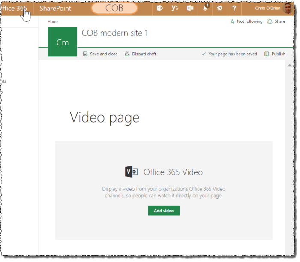Click the Office 365 link in header

click(x=13, y=8)
